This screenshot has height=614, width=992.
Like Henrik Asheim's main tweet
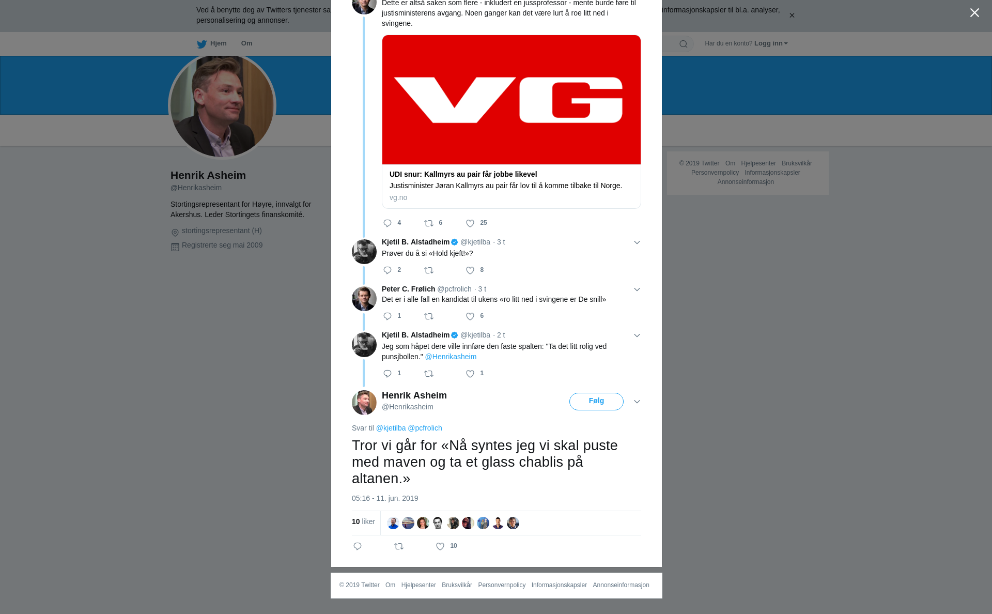[x=440, y=546]
